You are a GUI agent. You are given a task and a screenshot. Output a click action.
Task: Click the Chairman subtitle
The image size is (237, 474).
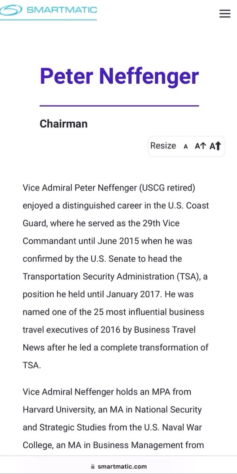(64, 124)
